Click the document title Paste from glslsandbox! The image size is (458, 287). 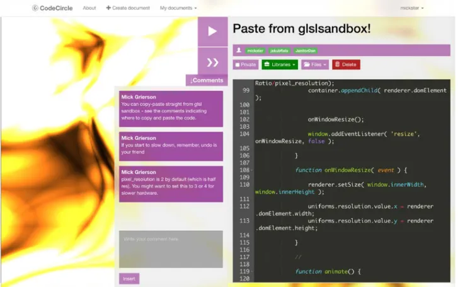point(301,28)
